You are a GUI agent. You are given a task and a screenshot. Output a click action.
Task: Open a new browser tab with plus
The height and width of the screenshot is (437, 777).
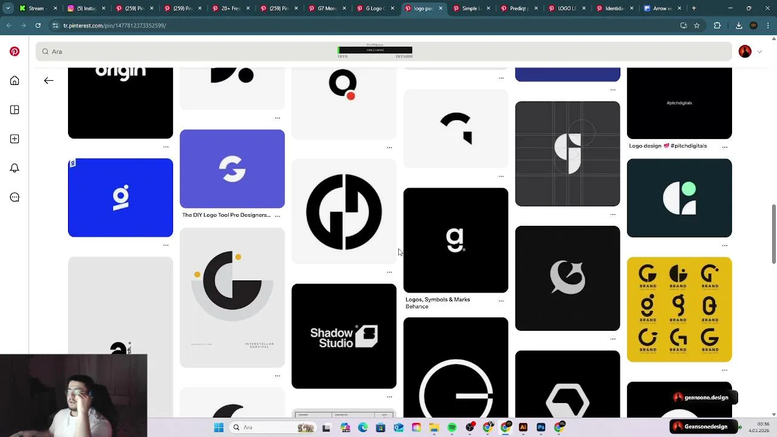coord(694,8)
